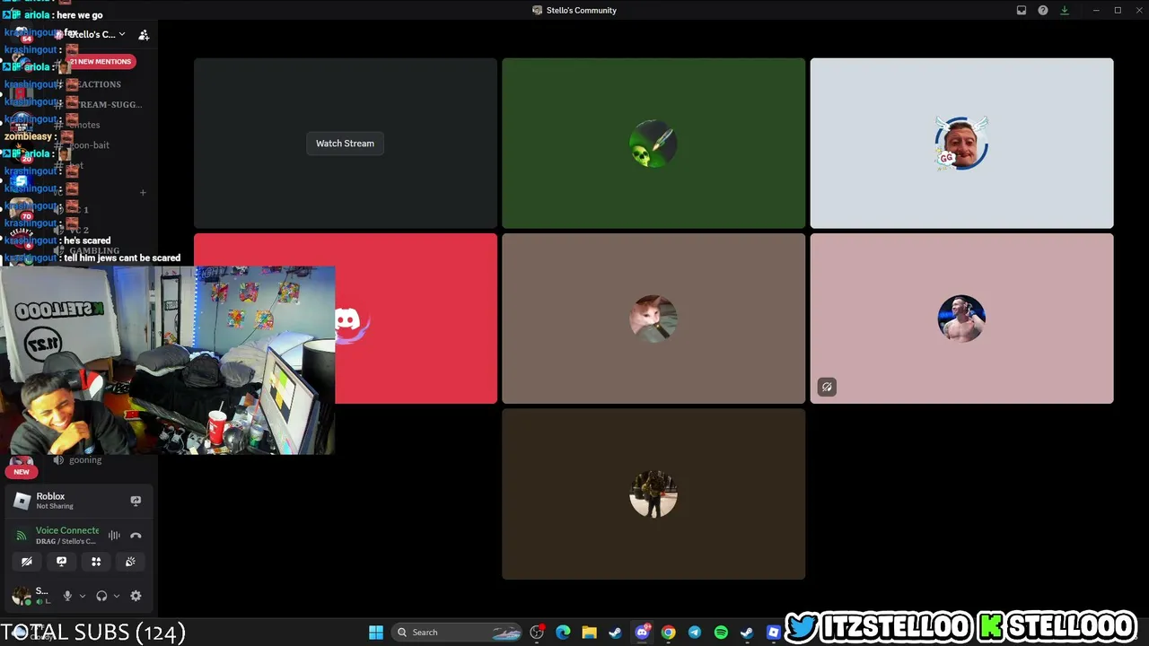
Task: Expand headphone output options chevron
Action: click(x=116, y=596)
